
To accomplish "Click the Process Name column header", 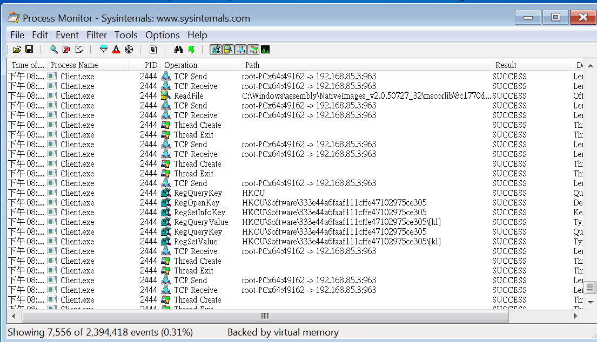I will coord(74,65).
